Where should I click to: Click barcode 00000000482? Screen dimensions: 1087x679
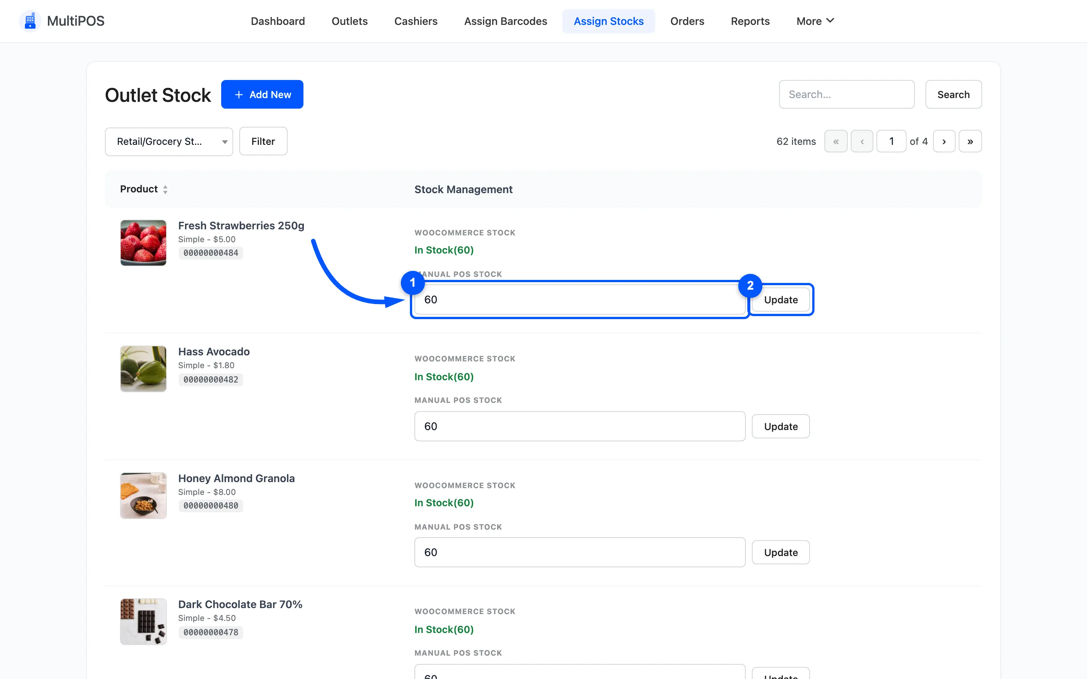pos(211,379)
